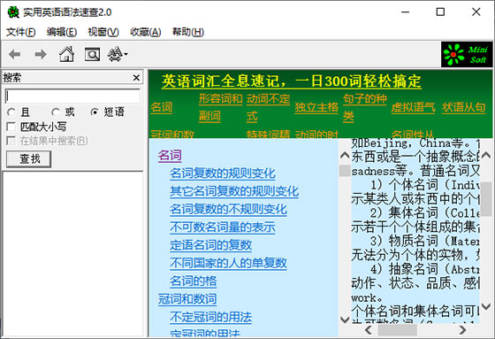Open 其它名词复数的规则变化 topic
The height and width of the screenshot is (339, 495).
pos(234,191)
